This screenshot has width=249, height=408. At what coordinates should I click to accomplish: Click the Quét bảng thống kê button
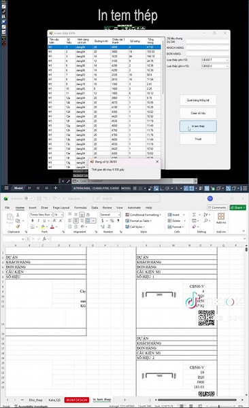(198, 100)
